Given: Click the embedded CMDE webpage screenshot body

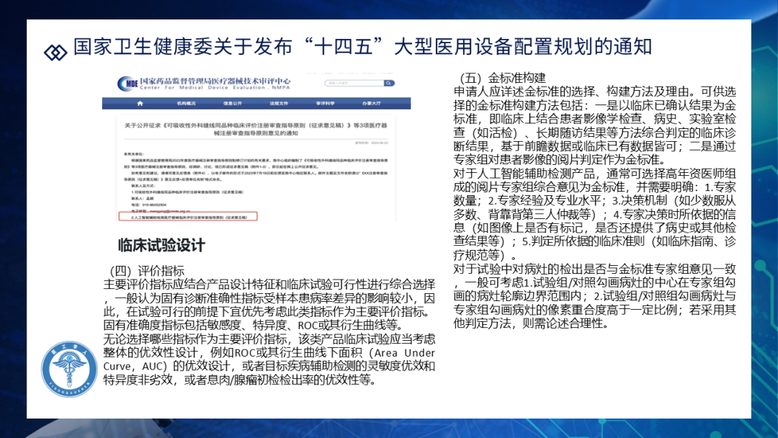Looking at the screenshot, I should (256, 147).
